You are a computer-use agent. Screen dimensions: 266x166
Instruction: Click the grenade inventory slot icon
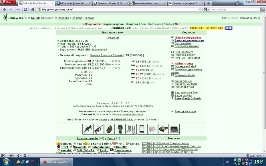coord(109,129)
